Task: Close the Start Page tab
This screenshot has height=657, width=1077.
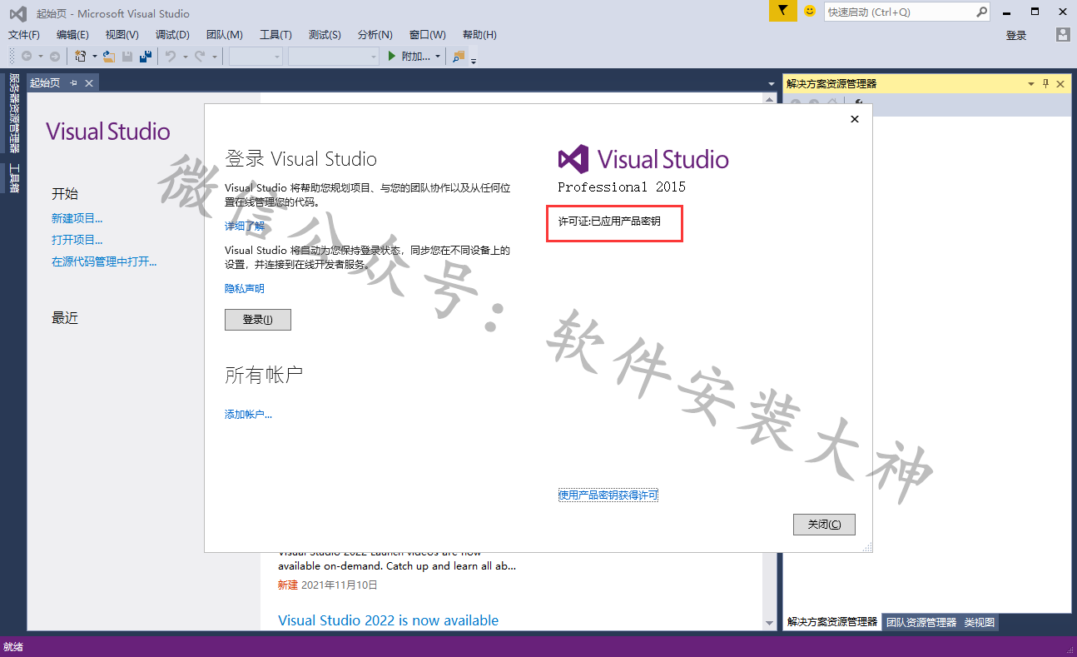Action: point(89,82)
